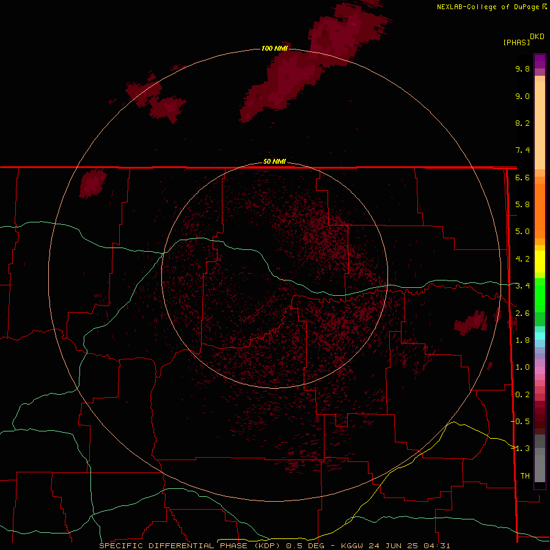Screen dimensions: 550x550
Task: Click the 6.6 legend value
Action: click(522, 177)
